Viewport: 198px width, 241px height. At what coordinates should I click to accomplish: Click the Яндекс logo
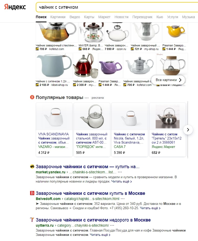coord(15,7)
